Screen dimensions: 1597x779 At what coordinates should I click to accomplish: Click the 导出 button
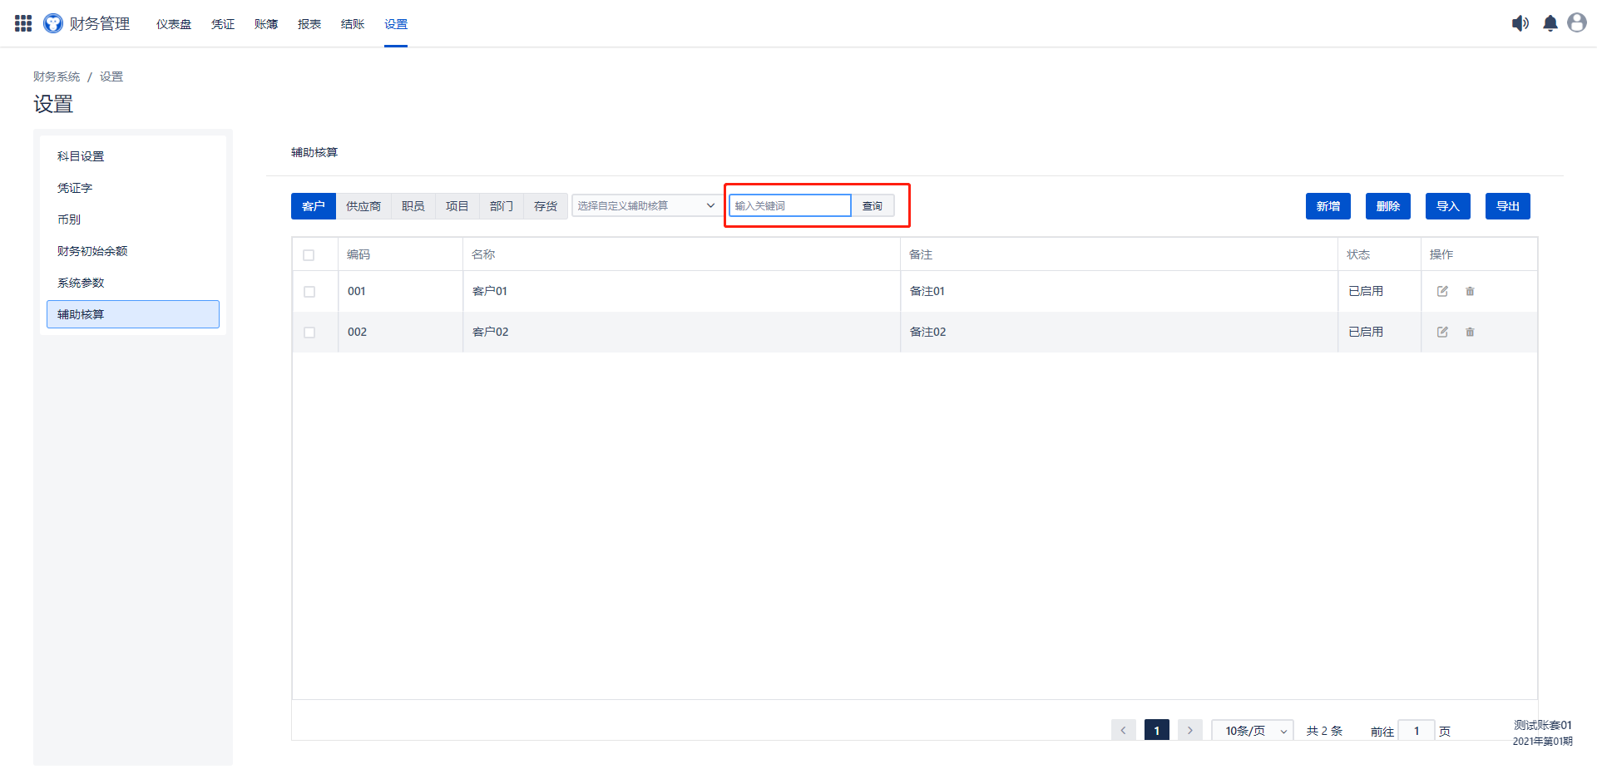[1508, 206]
